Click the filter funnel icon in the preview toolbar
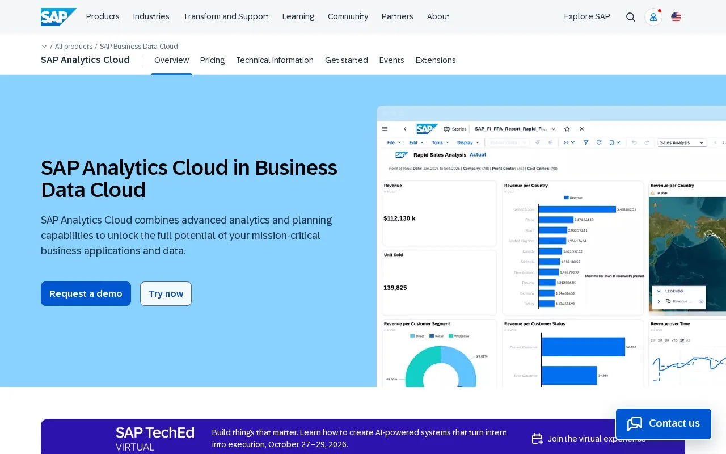This screenshot has height=454, width=726. point(586,142)
